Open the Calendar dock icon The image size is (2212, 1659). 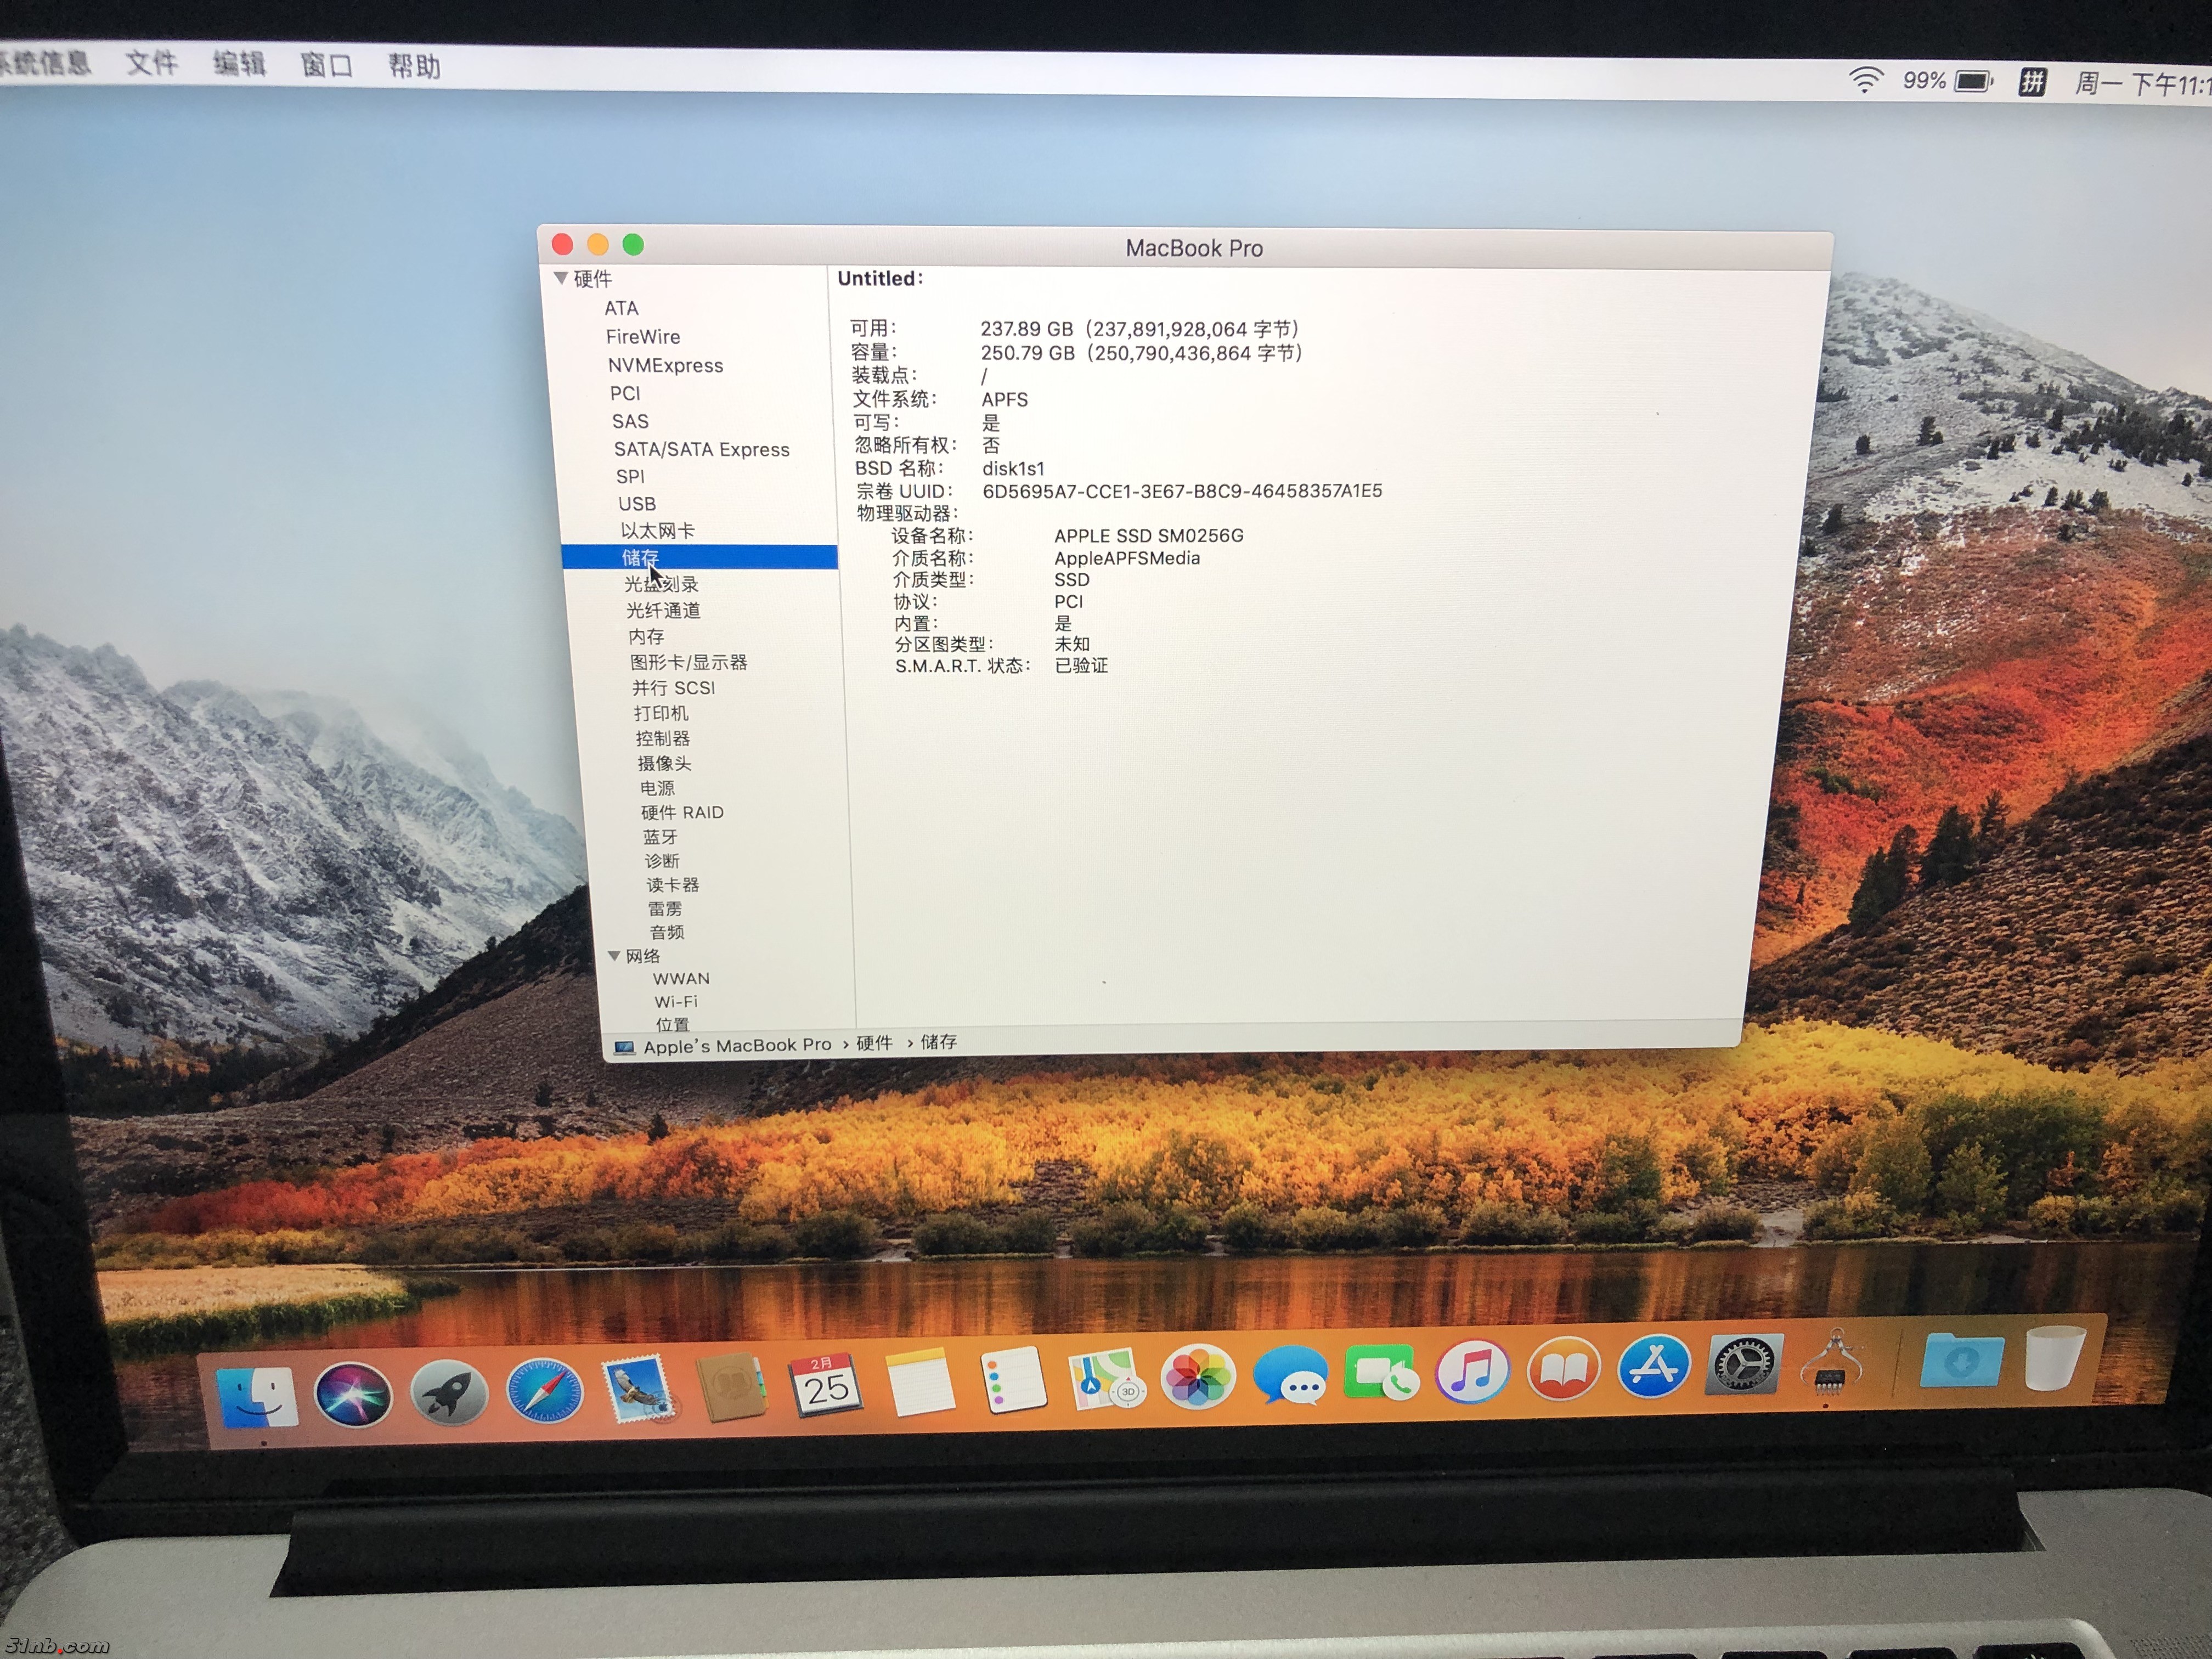click(x=826, y=1386)
